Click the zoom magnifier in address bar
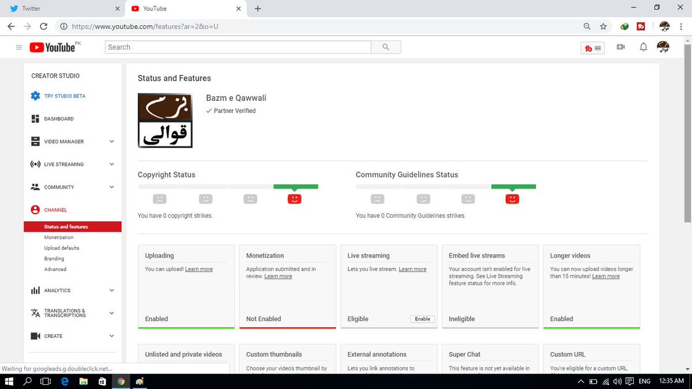 [x=587, y=27]
